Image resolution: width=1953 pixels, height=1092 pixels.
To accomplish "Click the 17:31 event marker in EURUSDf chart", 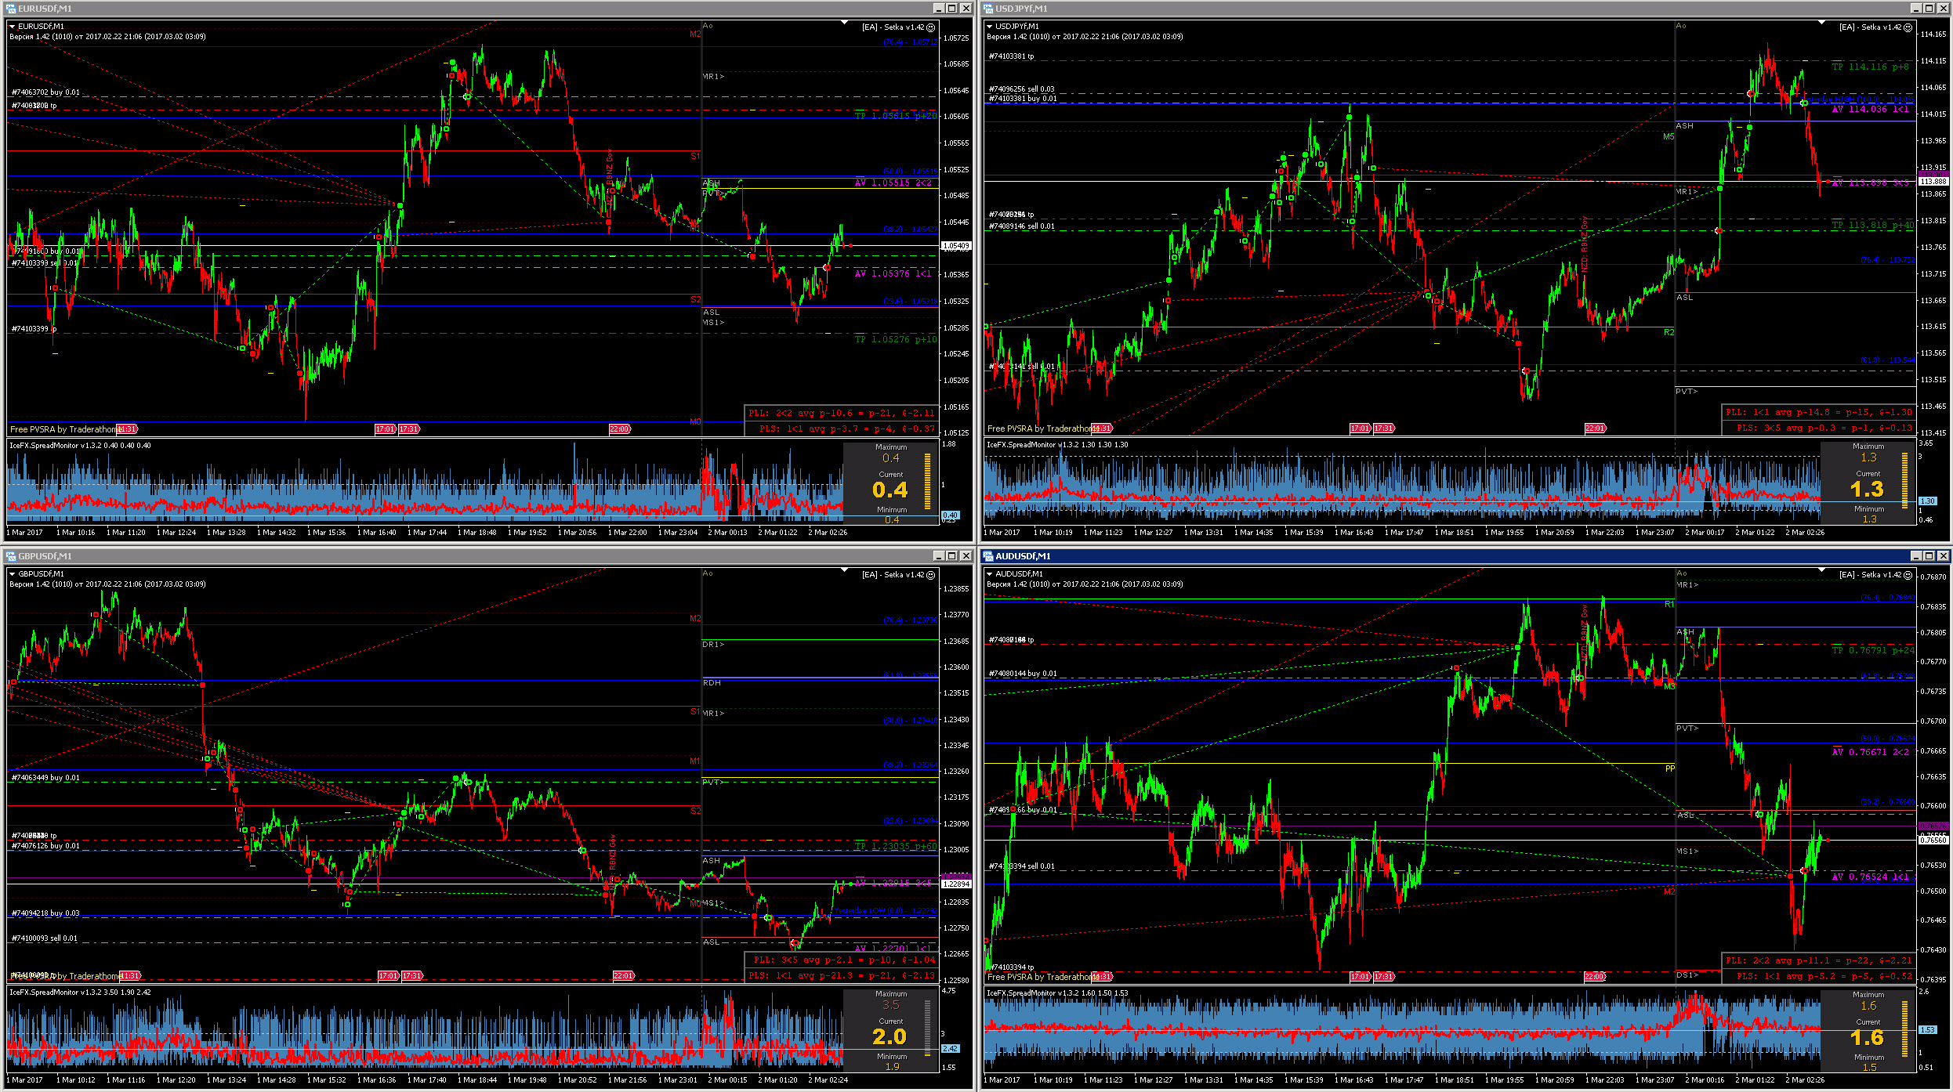I will pos(409,429).
